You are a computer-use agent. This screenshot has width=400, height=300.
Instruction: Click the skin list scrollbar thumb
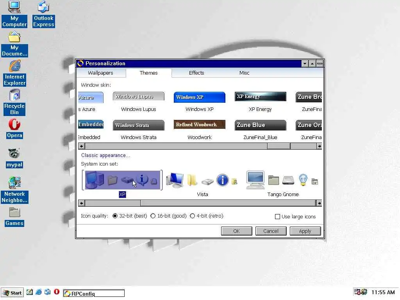point(279,146)
